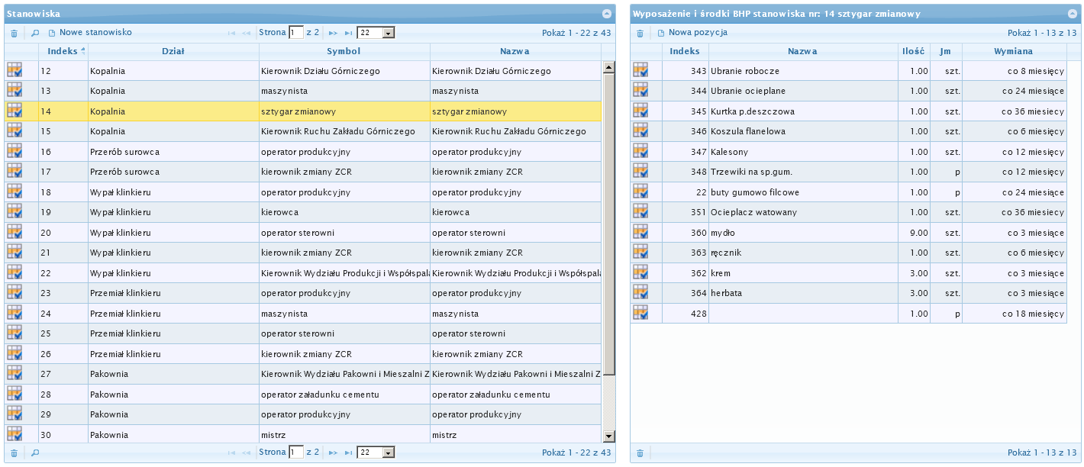The image size is (1084, 467).
Task: Click edit icon for ręcznik row
Action: 640,253
